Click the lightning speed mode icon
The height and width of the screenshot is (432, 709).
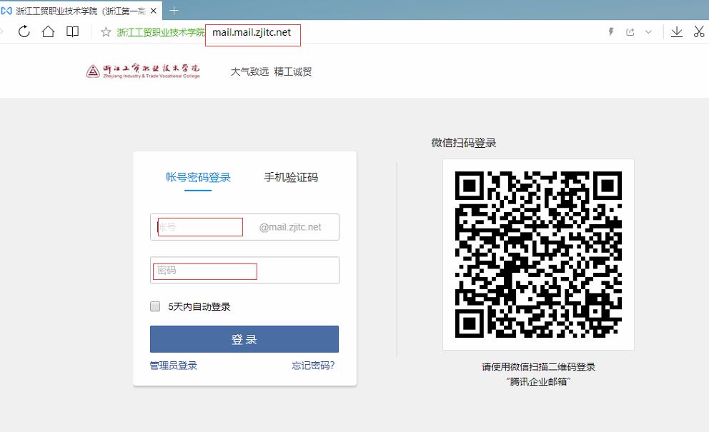[611, 32]
